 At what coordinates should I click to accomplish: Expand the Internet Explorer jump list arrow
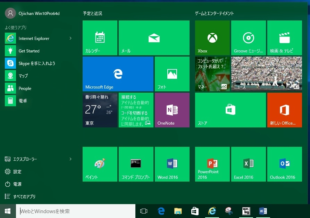(70, 38)
